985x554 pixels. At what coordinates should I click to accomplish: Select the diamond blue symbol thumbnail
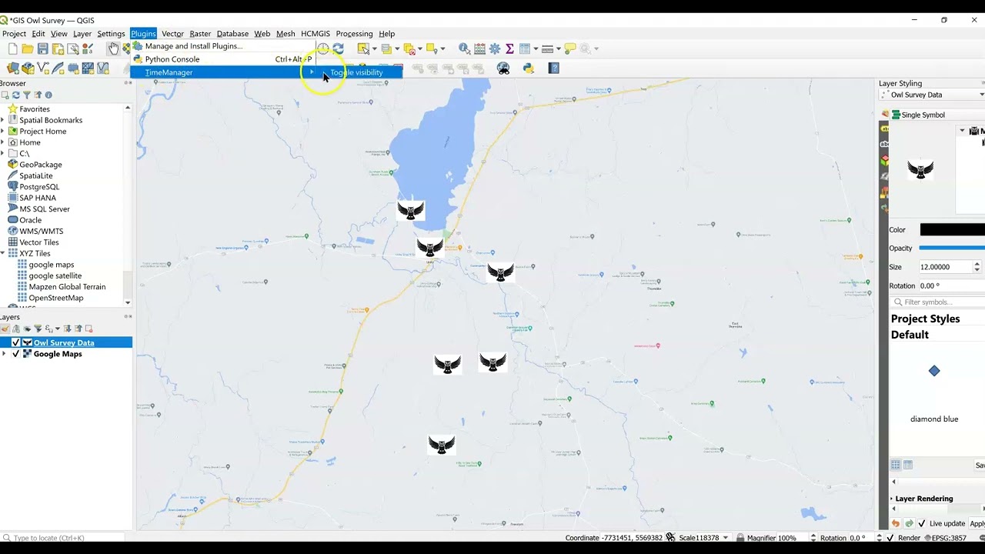coord(934,371)
